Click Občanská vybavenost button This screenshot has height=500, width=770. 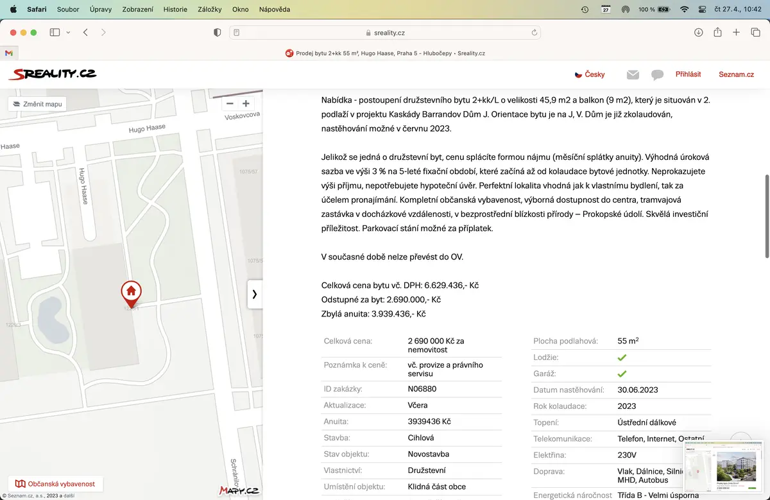point(55,484)
